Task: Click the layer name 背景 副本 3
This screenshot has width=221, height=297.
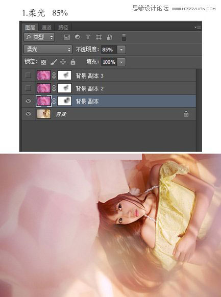Action: [x=90, y=76]
